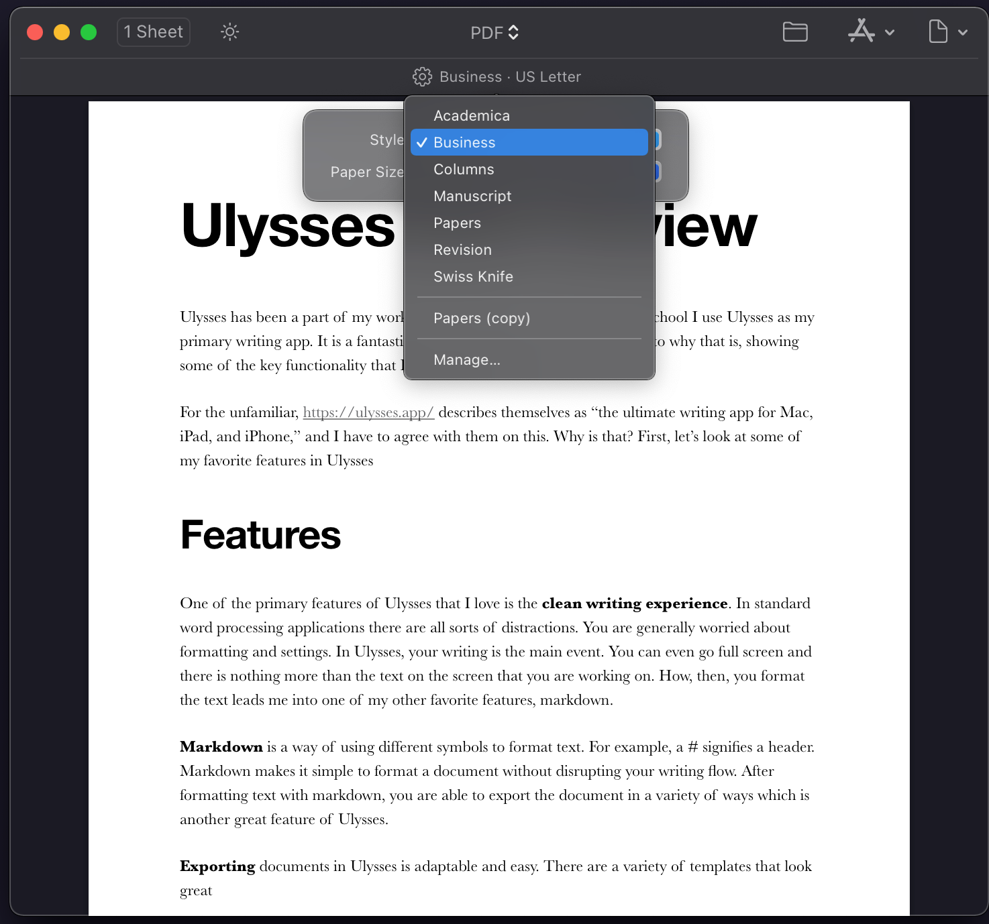Viewport: 989px width, 924px height.
Task: Reveal exported file using the folder icon
Action: [x=794, y=32]
